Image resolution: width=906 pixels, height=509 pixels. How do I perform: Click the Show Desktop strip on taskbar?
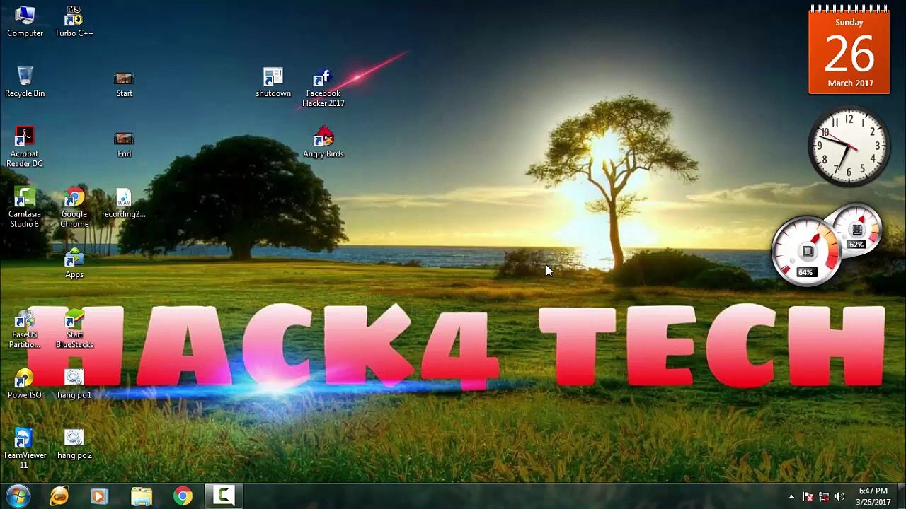click(x=901, y=496)
